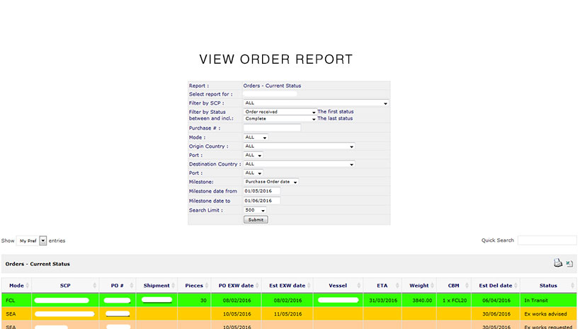Open the Mode dropdown in filter form
The image size is (580, 329).
pyautogui.click(x=255, y=137)
